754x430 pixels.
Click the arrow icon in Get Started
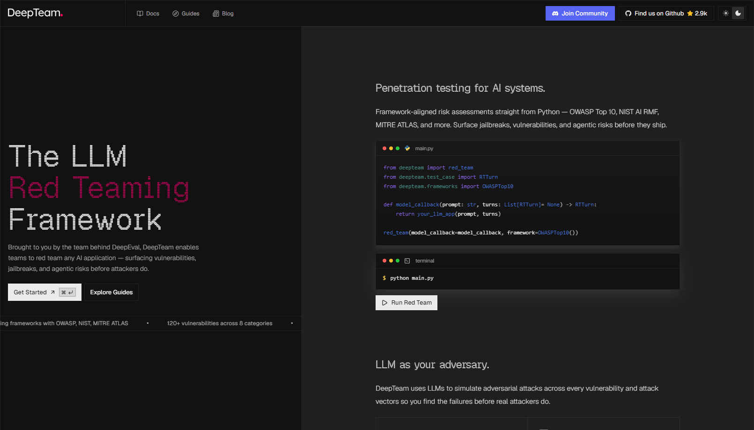52,292
